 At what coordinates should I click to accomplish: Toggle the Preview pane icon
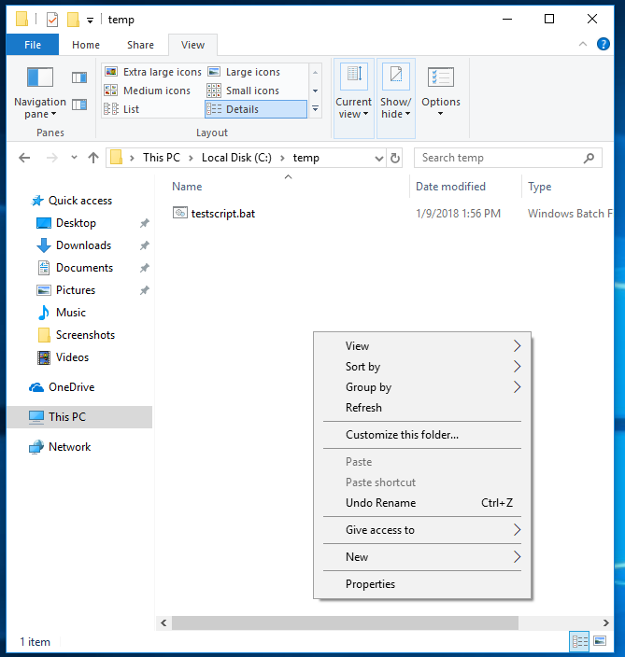pos(79,77)
